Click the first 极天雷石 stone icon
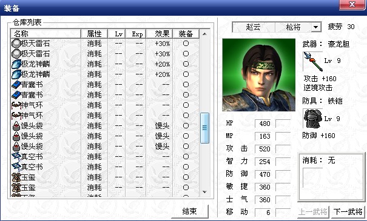This screenshot has width=367, height=221. tap(16, 44)
